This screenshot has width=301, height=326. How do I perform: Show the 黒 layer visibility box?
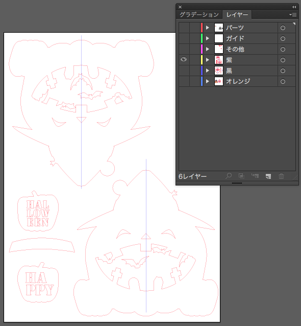[x=184, y=71]
